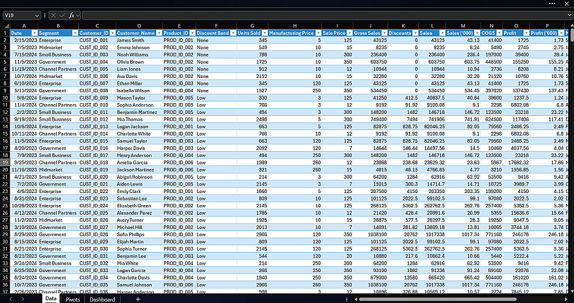Switch to the Dashboard sheet tab
This screenshot has width=574, height=303.
[103, 300]
